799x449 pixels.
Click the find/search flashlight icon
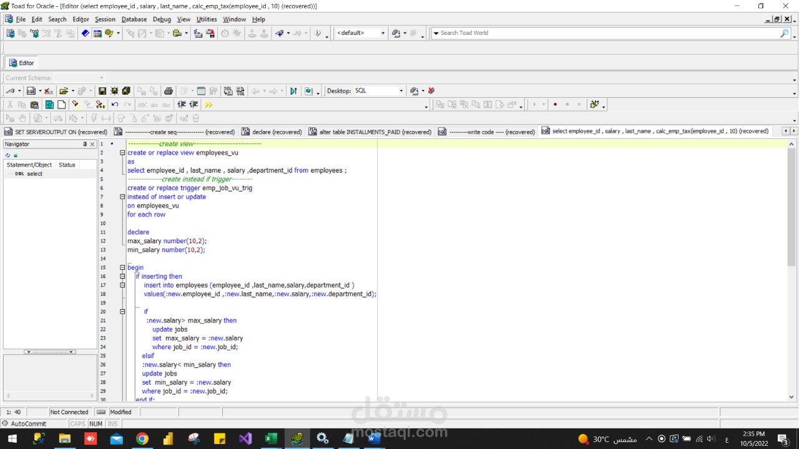pos(75,105)
